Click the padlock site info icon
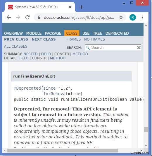The width and height of the screenshot is (152, 156). (x=39, y=17)
